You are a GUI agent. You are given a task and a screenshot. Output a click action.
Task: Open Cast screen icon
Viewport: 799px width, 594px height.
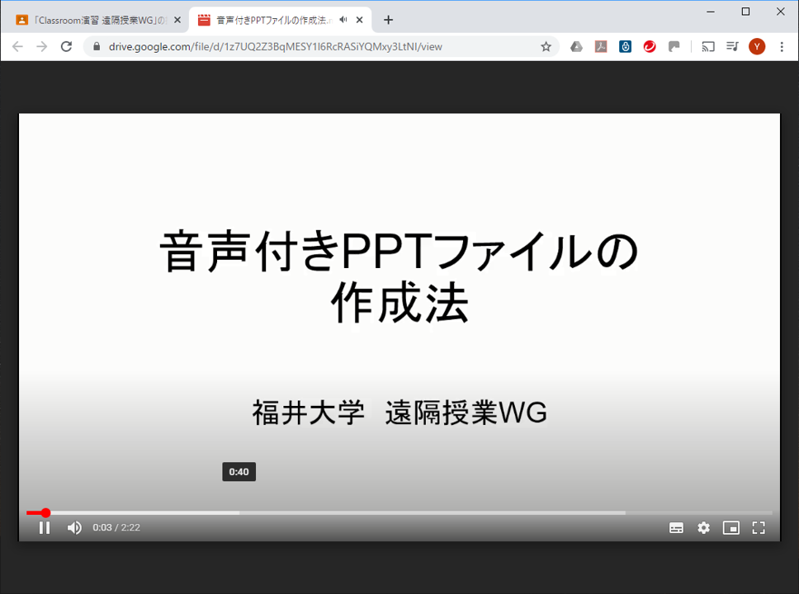click(x=707, y=47)
